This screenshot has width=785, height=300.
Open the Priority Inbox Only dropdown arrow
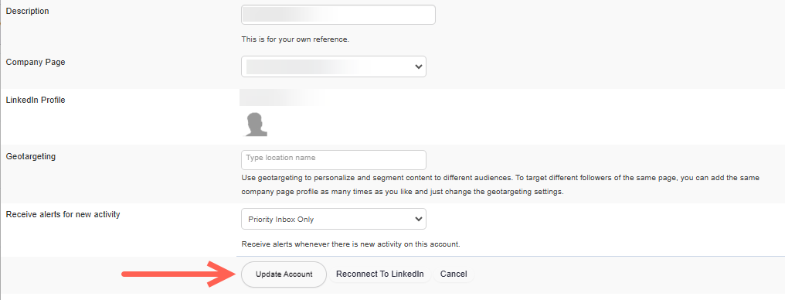click(419, 219)
